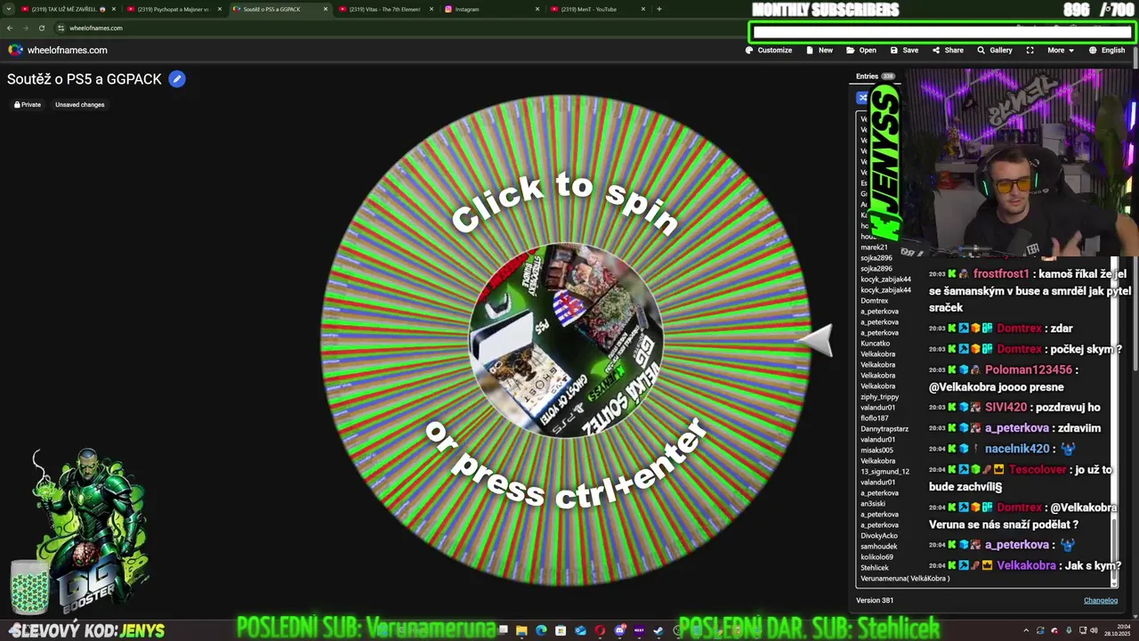Select entry an3siski in list

(873, 504)
